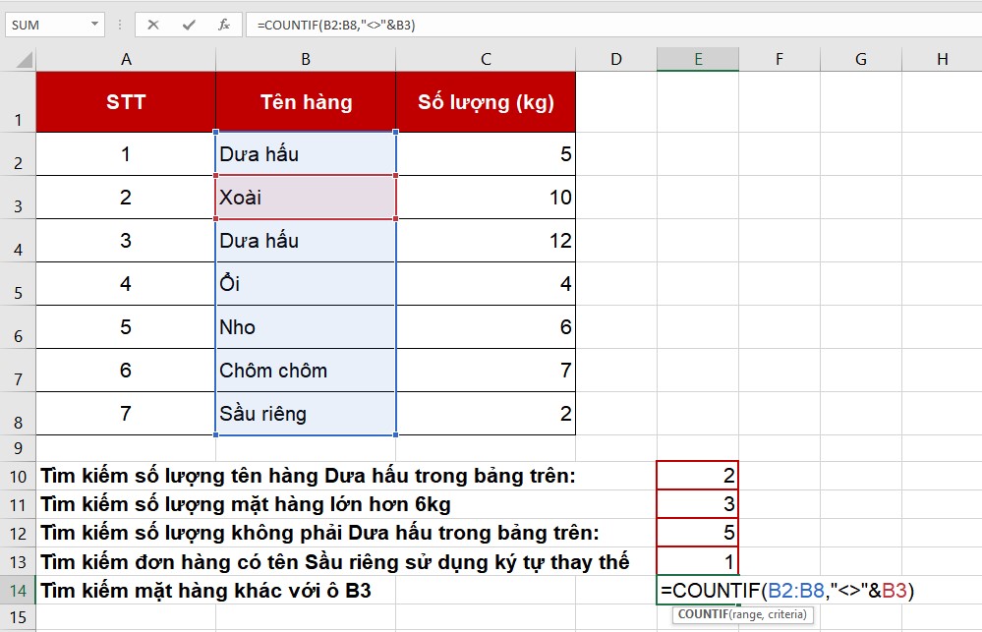Select column A header

coord(126,60)
